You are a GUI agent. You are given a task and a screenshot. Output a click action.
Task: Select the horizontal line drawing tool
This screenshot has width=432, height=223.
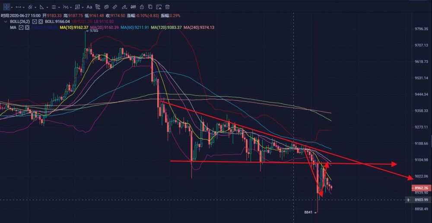(x=18, y=7)
